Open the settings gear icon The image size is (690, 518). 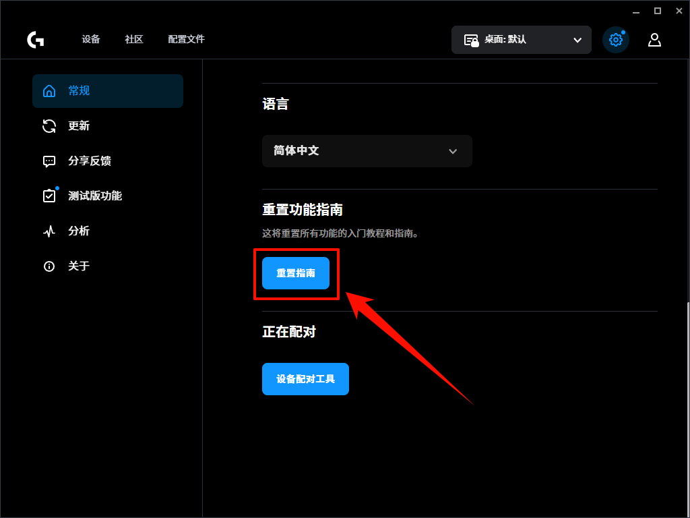click(x=615, y=39)
